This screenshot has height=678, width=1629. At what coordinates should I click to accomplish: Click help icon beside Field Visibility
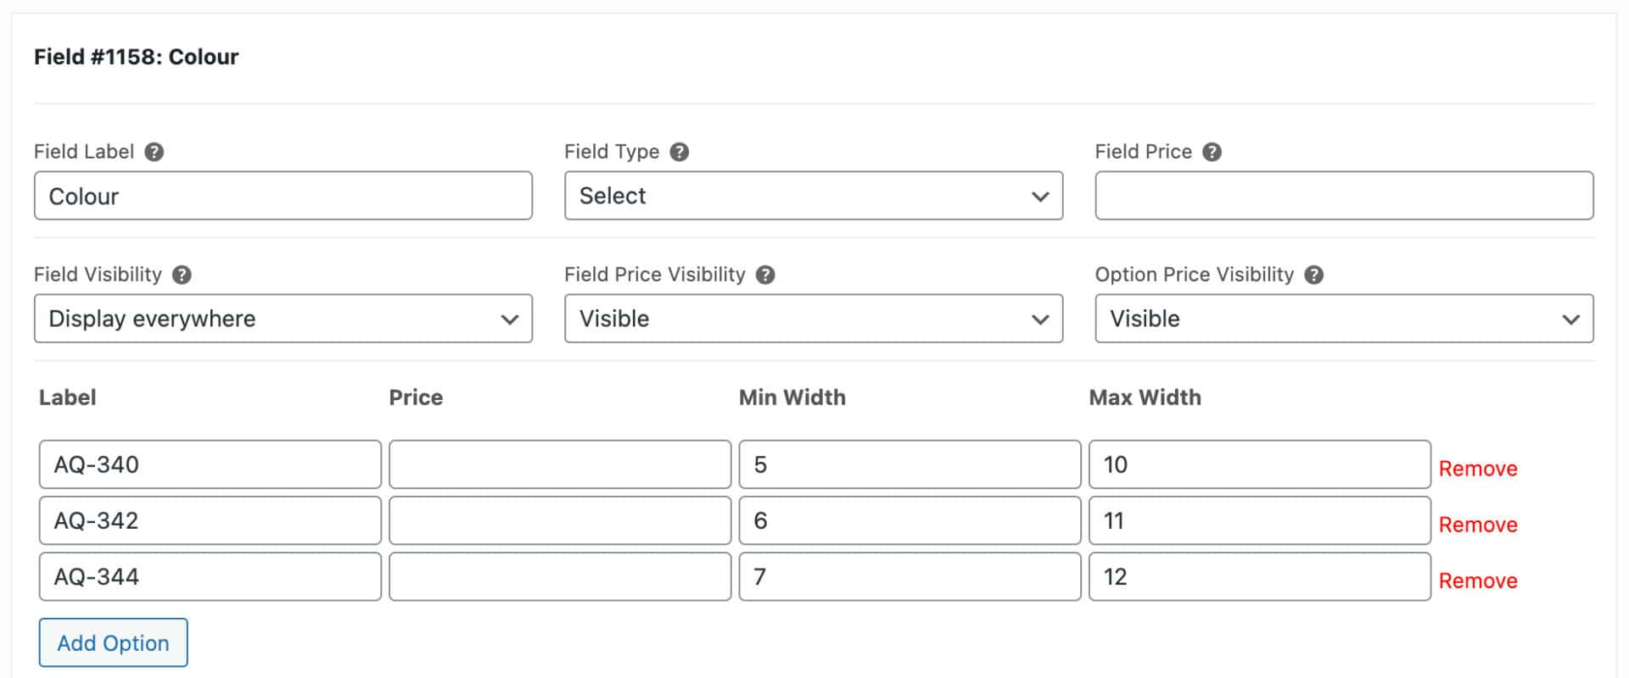(182, 275)
